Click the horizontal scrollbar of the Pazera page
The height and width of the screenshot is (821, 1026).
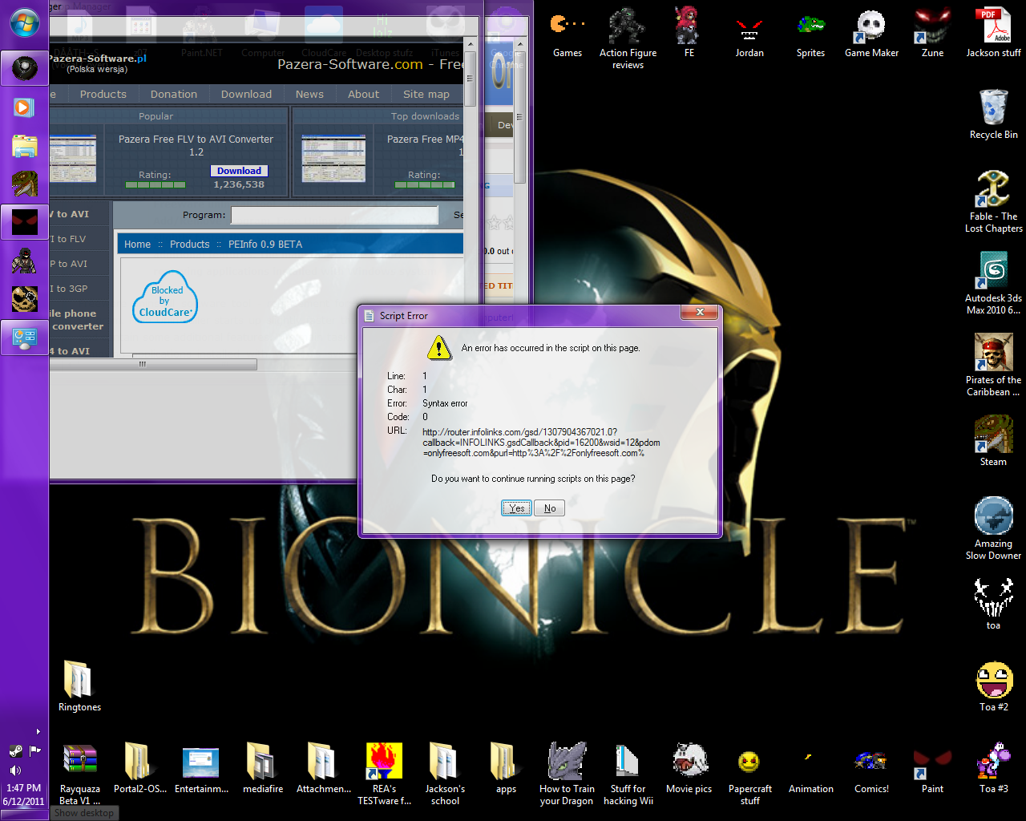tap(153, 365)
